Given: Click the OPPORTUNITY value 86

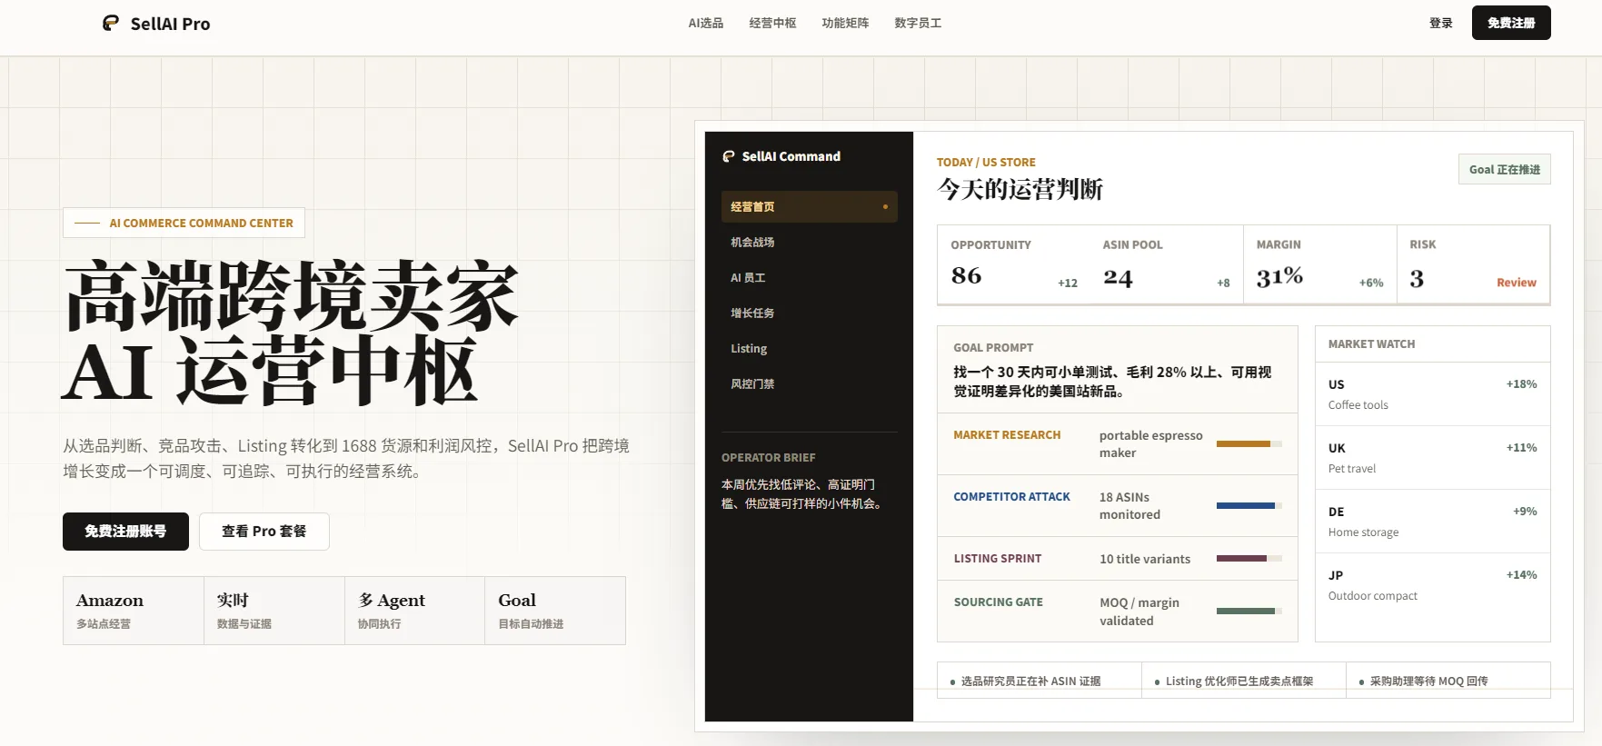Looking at the screenshot, I should pos(967,275).
